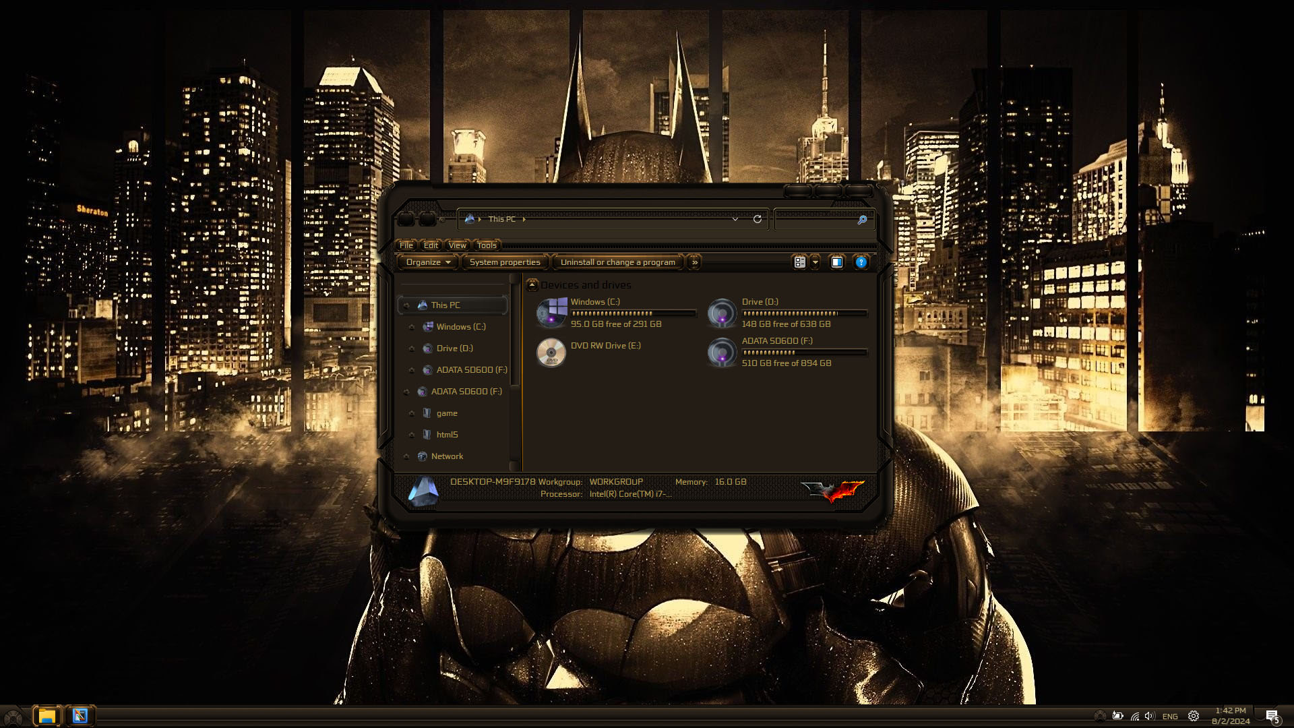Select Network in the navigation tree
Image resolution: width=1294 pixels, height=728 pixels.
tap(447, 456)
